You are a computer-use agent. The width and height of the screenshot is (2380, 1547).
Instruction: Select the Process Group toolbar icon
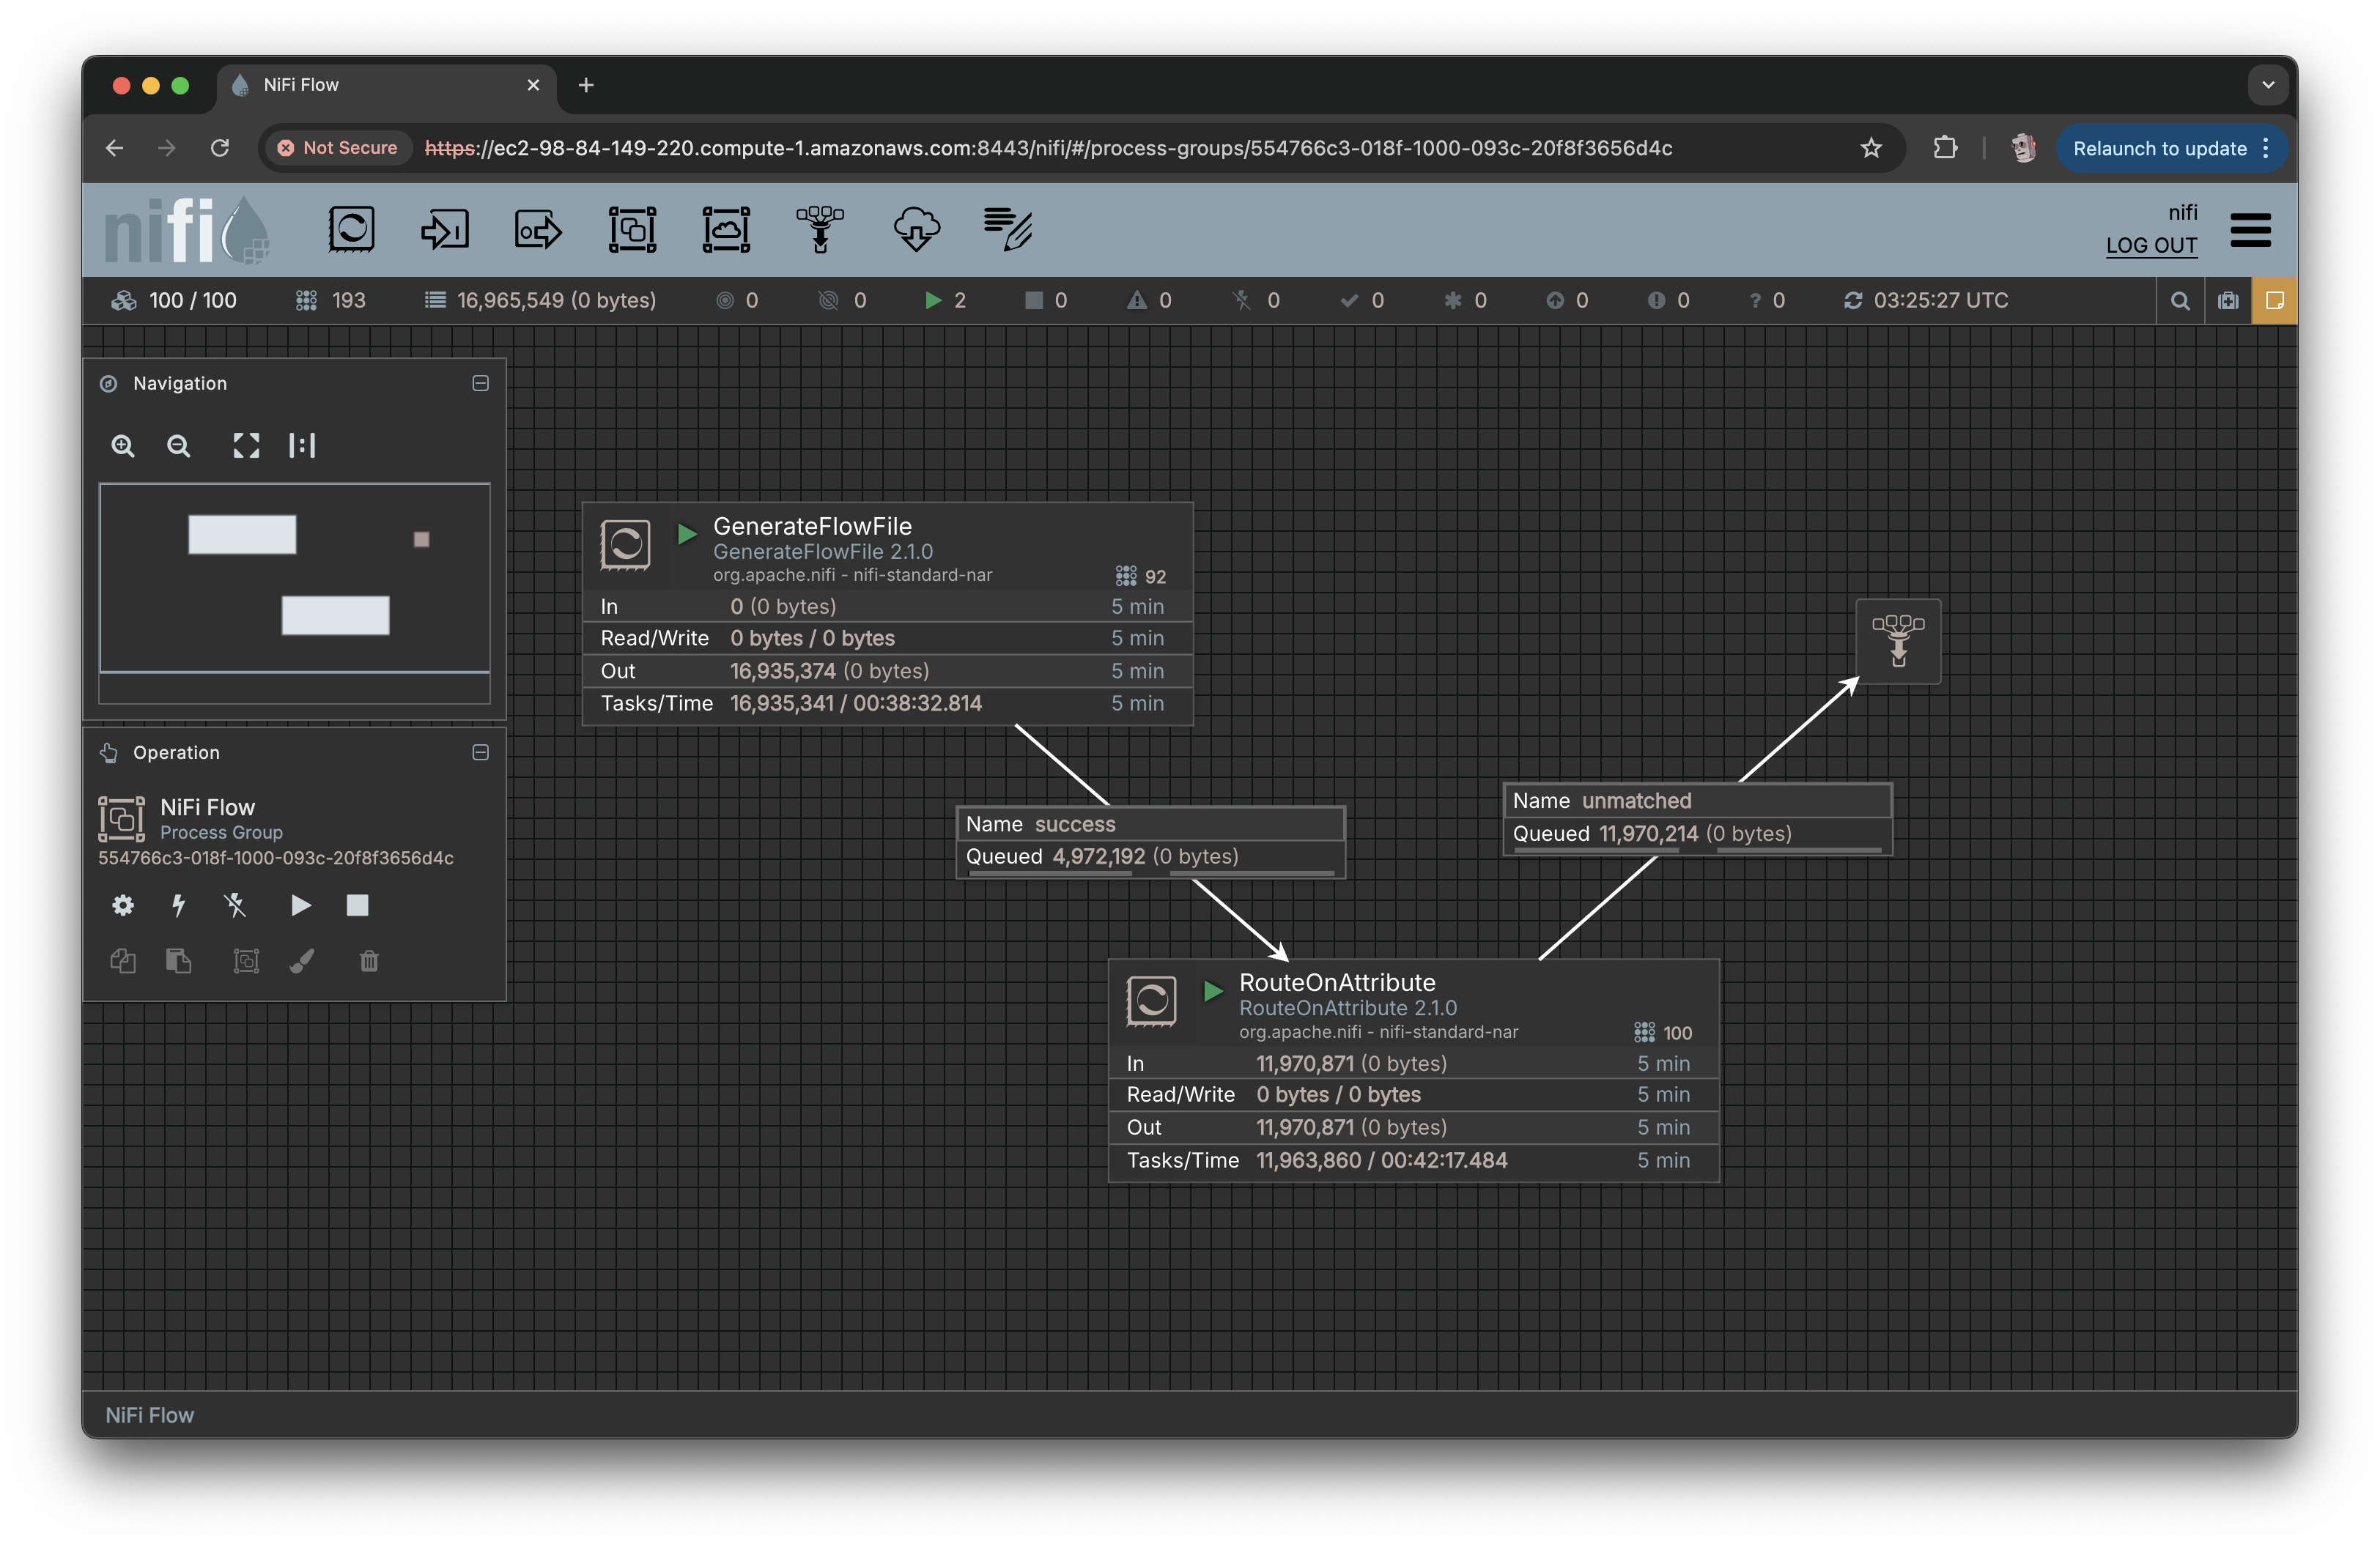click(632, 229)
